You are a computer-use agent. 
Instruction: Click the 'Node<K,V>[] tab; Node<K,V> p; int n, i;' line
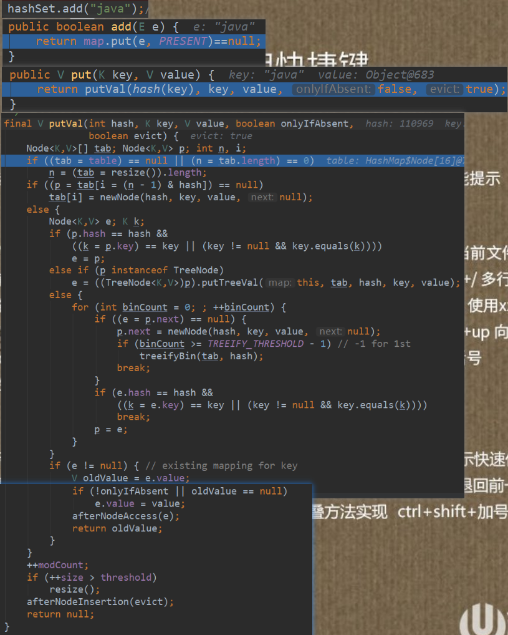(x=136, y=148)
